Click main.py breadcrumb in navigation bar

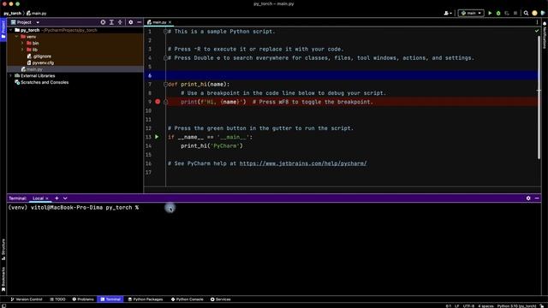36,14
